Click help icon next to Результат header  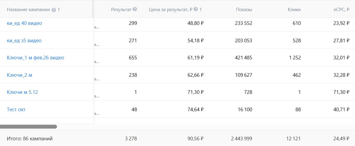click(135, 9)
